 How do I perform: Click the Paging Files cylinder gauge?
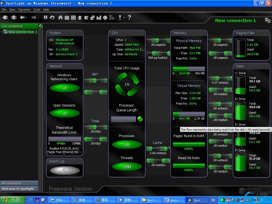(x=240, y=48)
